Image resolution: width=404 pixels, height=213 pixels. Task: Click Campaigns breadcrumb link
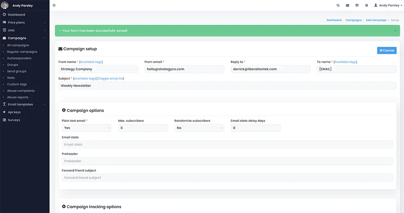(353, 20)
